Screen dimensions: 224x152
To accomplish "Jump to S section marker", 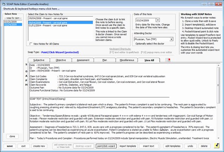I will (26, 65).
